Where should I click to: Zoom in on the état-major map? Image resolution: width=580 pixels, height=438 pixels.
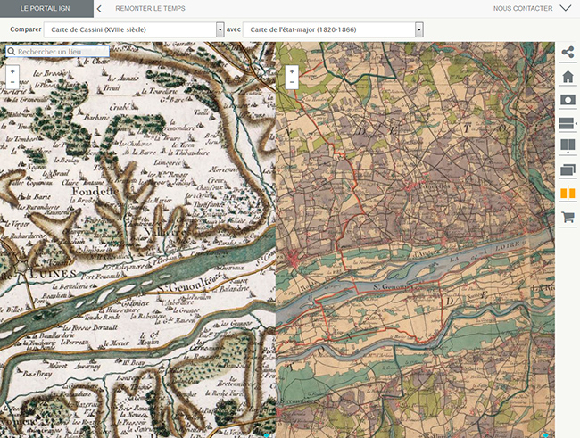coord(292,71)
